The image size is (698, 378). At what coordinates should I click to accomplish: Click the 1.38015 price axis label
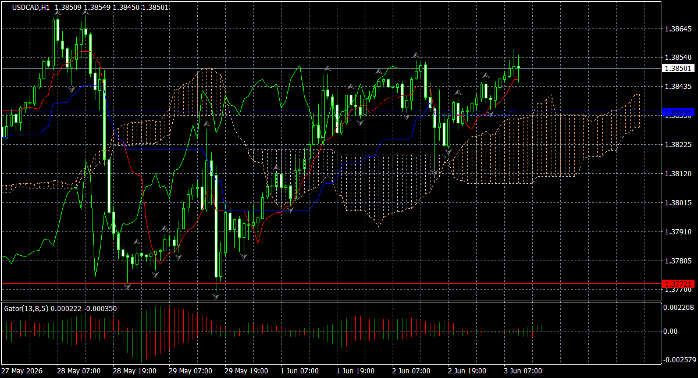pyautogui.click(x=678, y=203)
